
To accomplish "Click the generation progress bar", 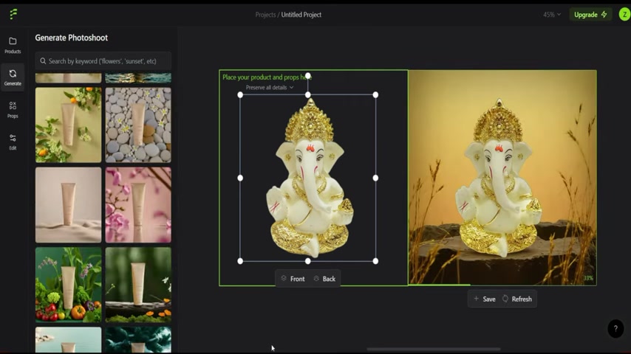I will click(x=440, y=285).
